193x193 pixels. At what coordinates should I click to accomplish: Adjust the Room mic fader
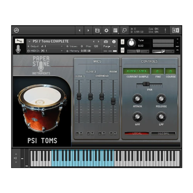point(113,101)
